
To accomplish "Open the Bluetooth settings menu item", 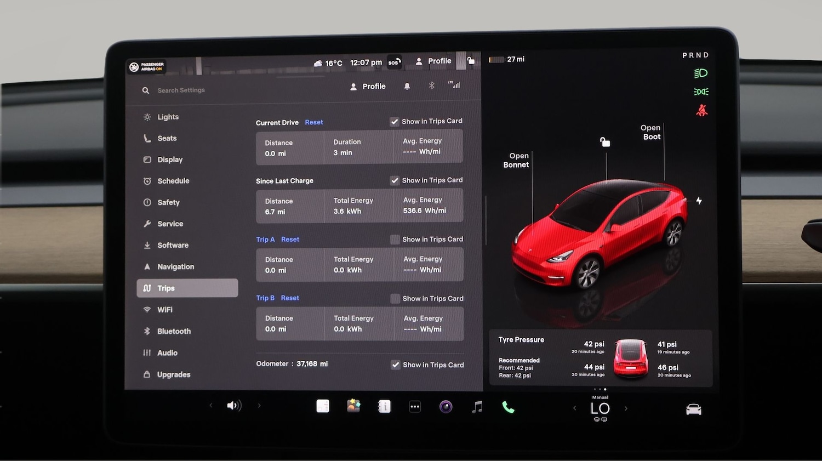I will (x=174, y=331).
